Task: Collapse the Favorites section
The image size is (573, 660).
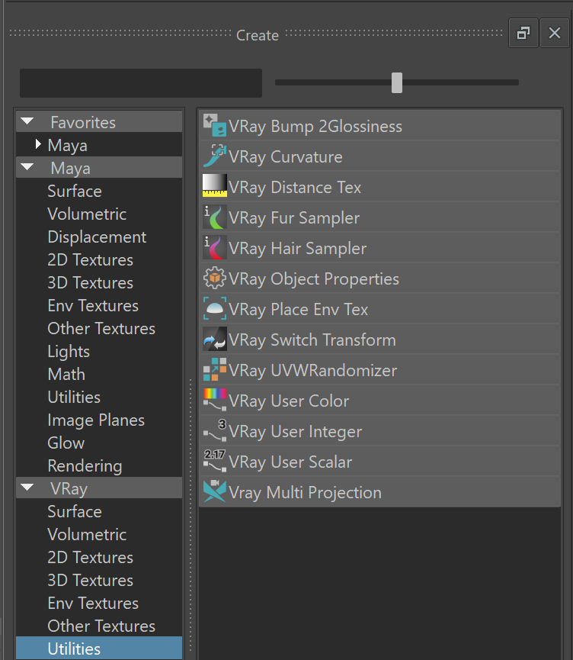Action: coord(27,121)
